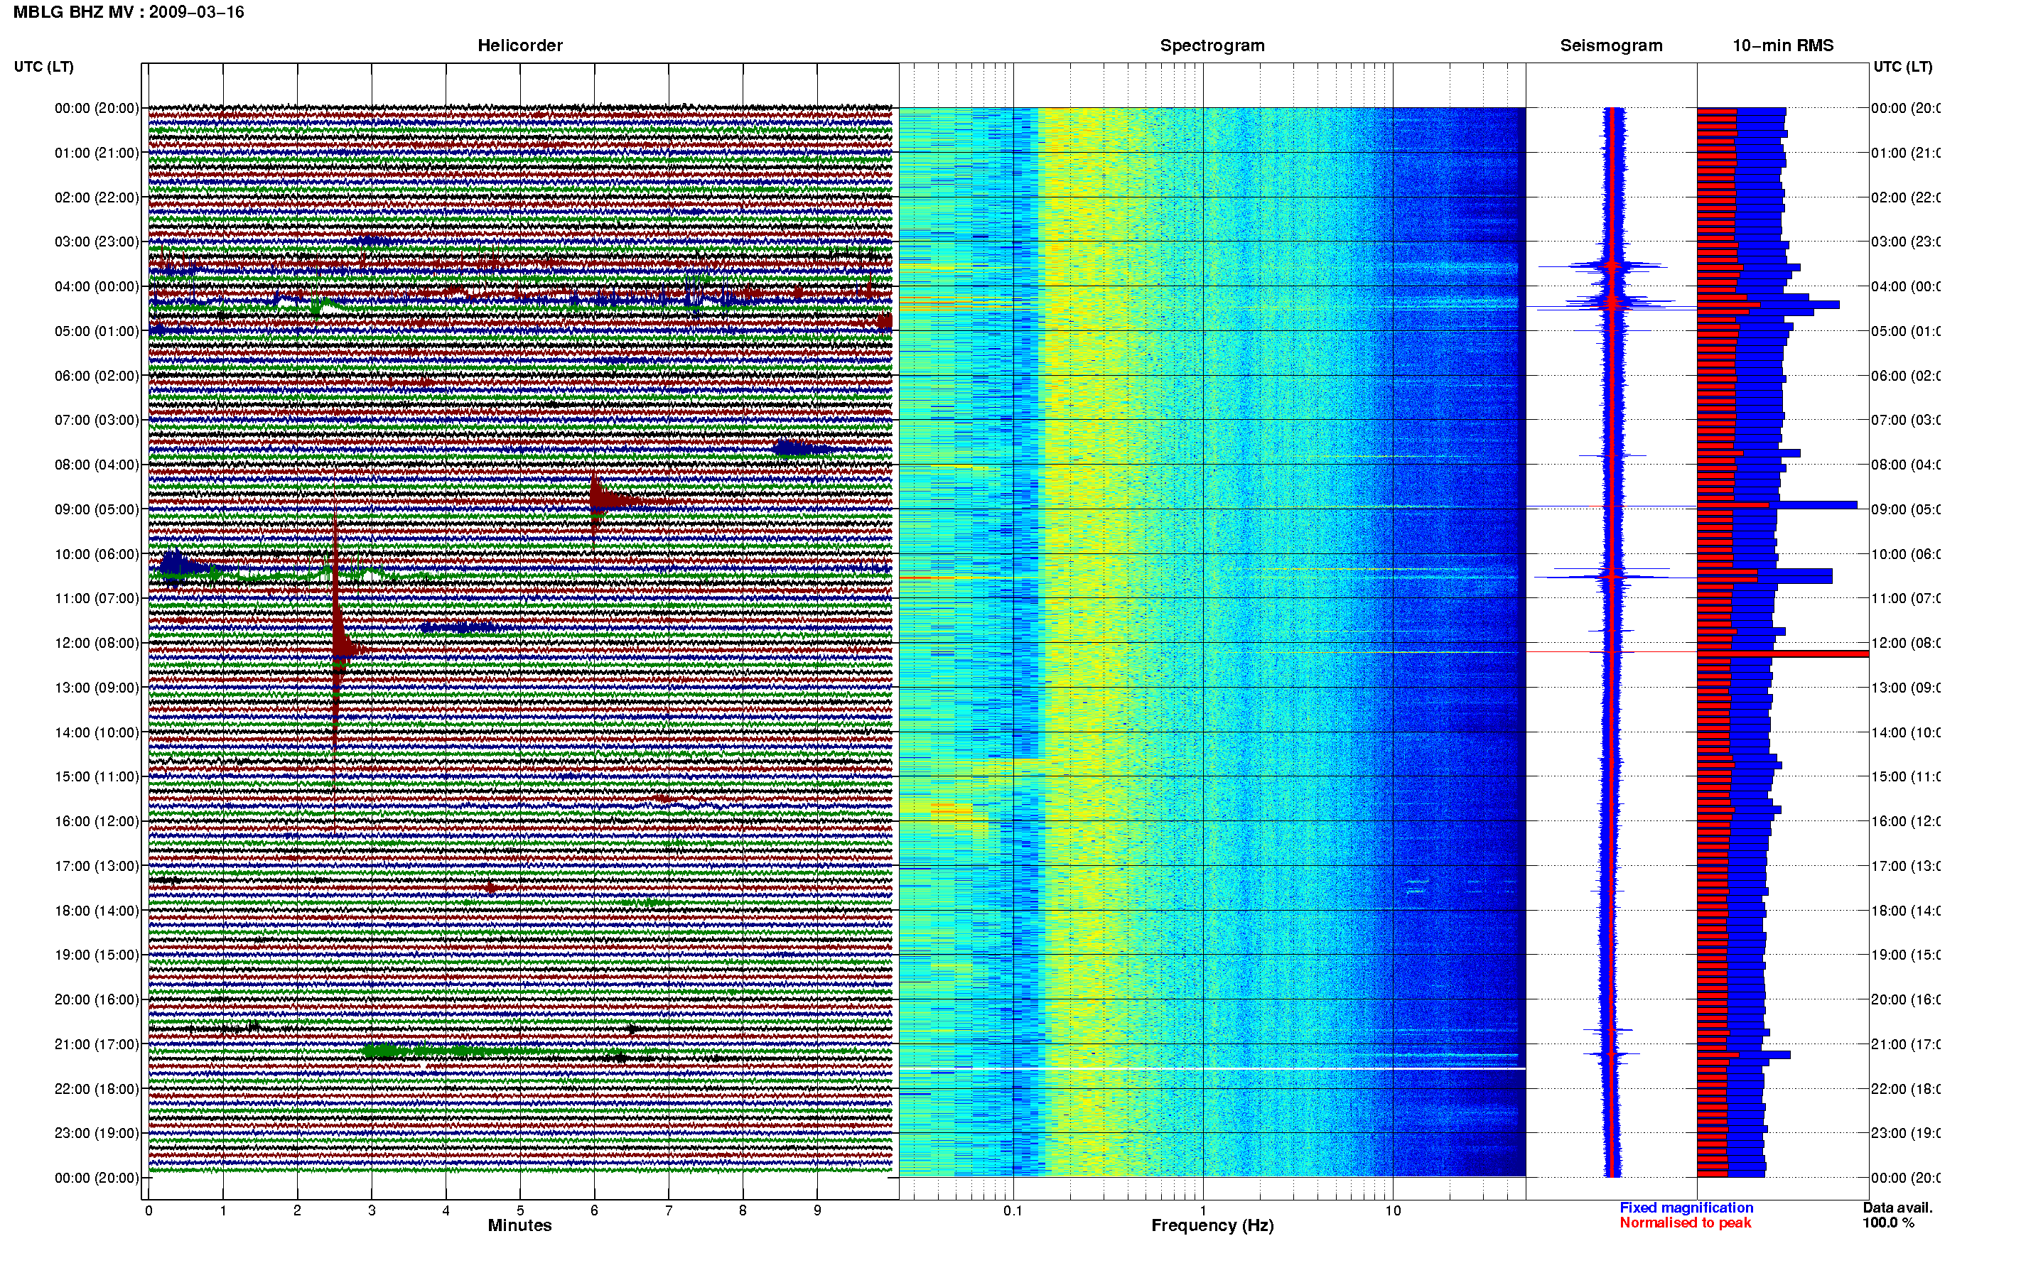Viewport: 2021px width, 1263px height.
Task: Click the left 21:00 (17:00) time label
Action: coord(97,1044)
